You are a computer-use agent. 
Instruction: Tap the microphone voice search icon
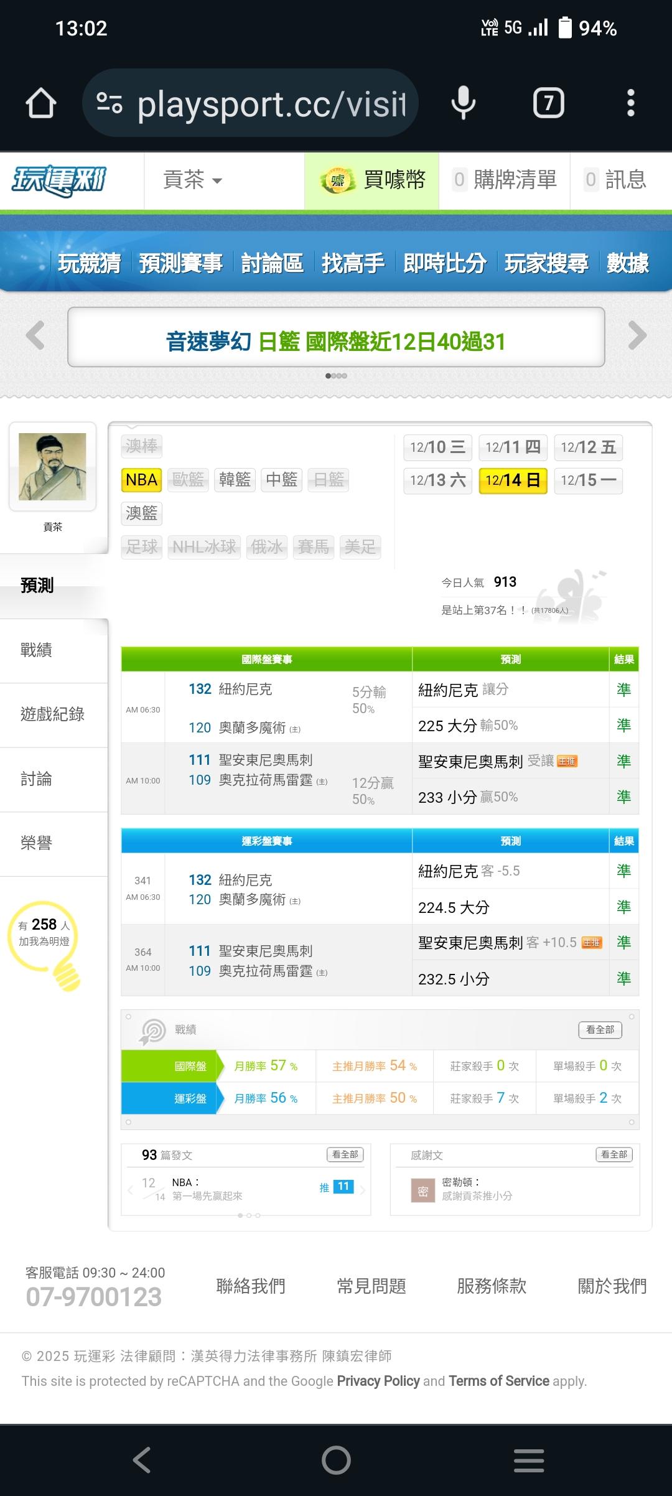[463, 103]
